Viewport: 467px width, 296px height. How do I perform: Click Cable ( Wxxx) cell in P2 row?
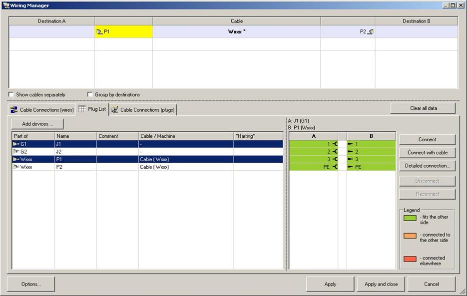point(186,167)
